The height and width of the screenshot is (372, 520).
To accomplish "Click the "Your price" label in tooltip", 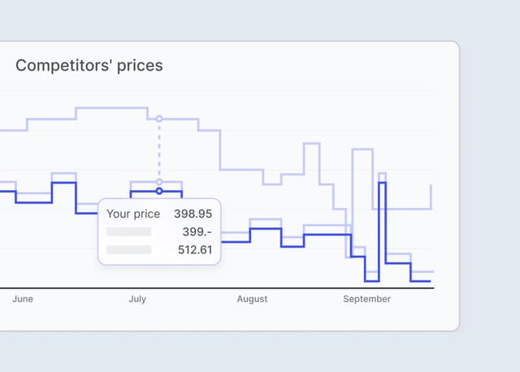I will click(x=133, y=214).
